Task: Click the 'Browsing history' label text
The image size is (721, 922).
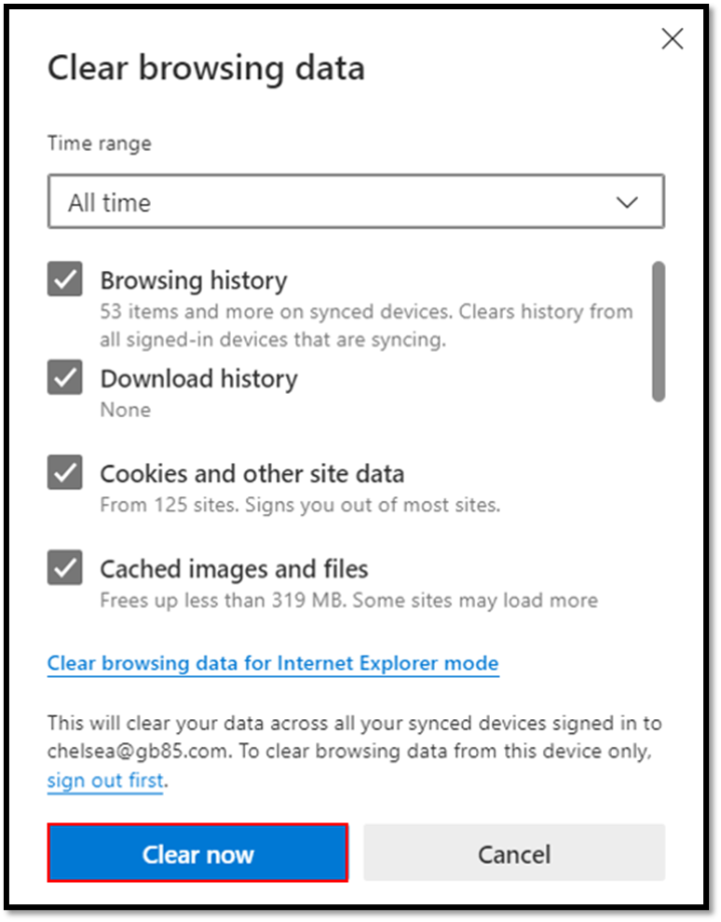Action: click(x=194, y=280)
